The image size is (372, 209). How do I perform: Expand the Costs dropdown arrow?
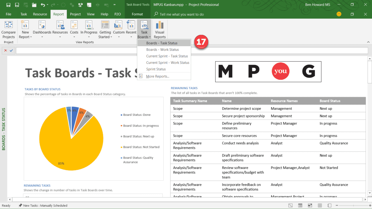[x=74, y=37]
